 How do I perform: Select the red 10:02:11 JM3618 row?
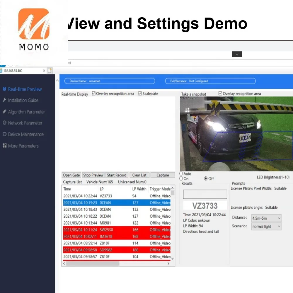[x=117, y=236]
